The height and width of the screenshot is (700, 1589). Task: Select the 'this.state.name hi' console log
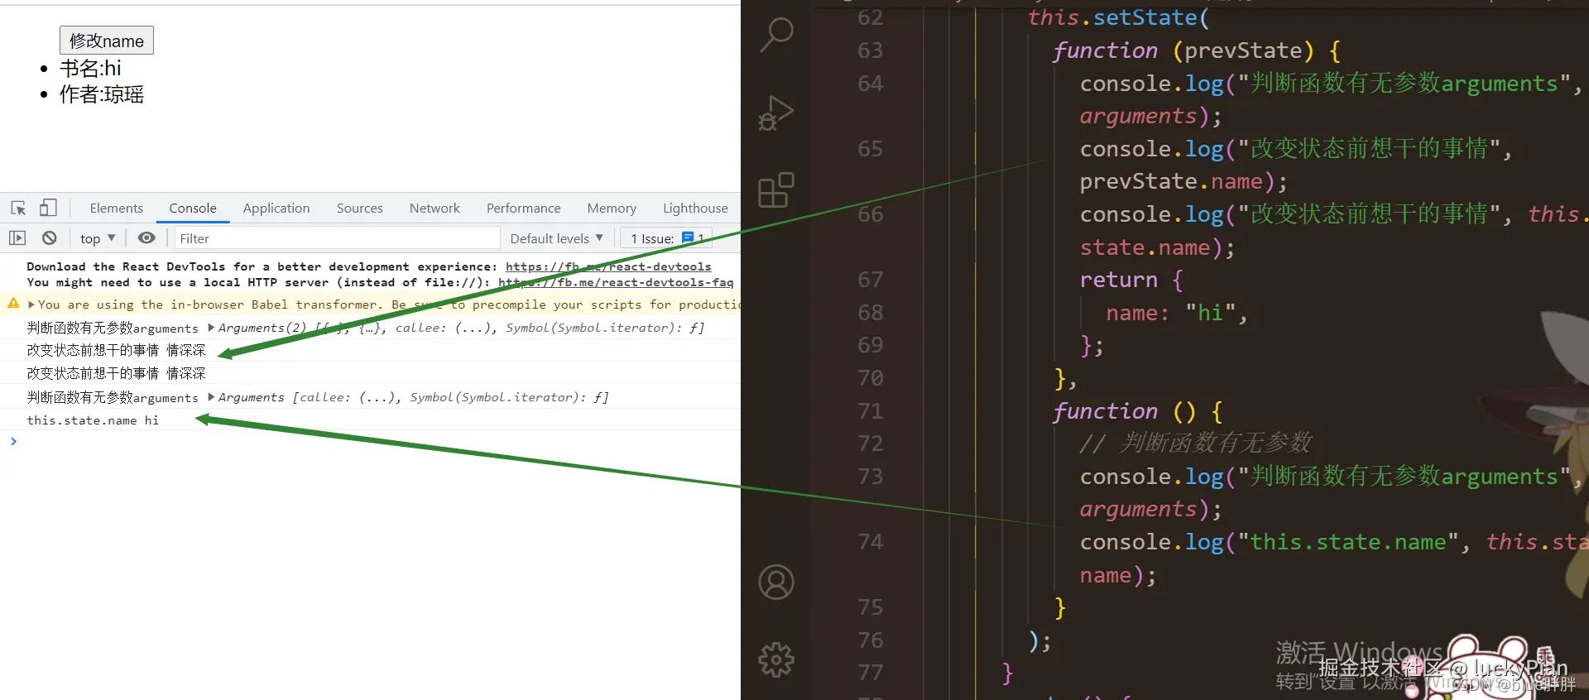point(93,420)
